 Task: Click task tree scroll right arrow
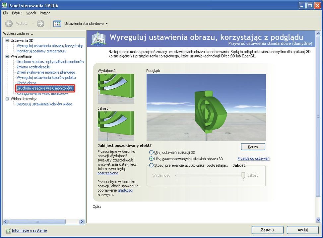[82, 222]
